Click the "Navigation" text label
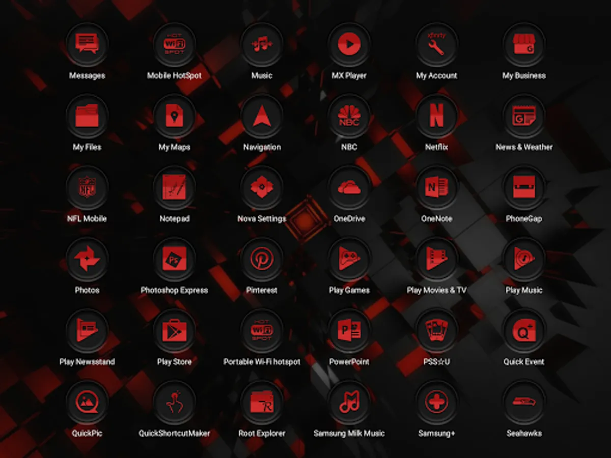The height and width of the screenshot is (458, 611). [262, 148]
